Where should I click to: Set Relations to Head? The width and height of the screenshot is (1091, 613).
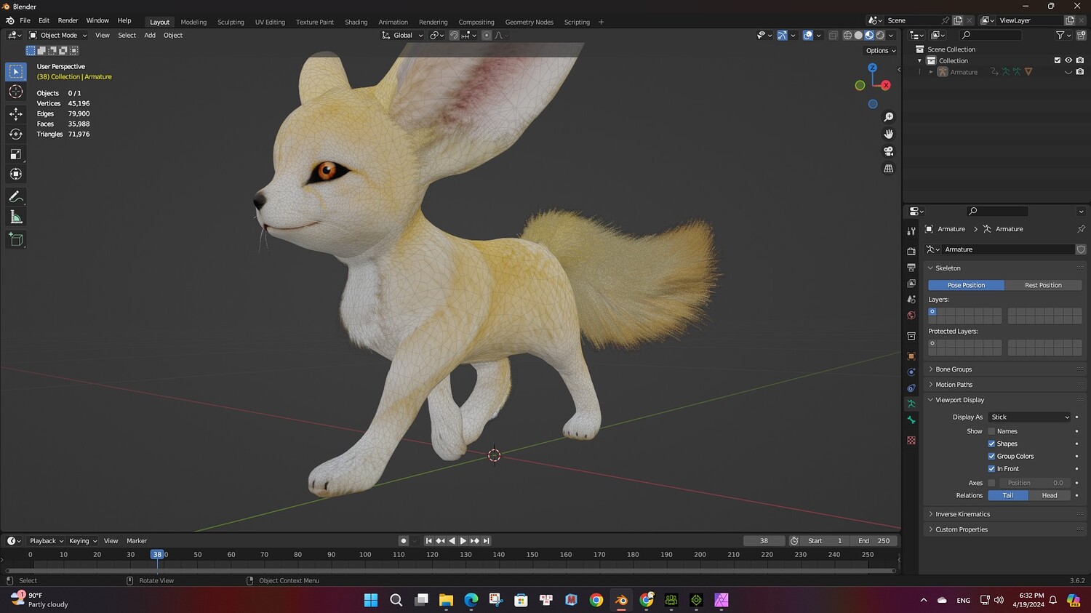coord(1049,495)
